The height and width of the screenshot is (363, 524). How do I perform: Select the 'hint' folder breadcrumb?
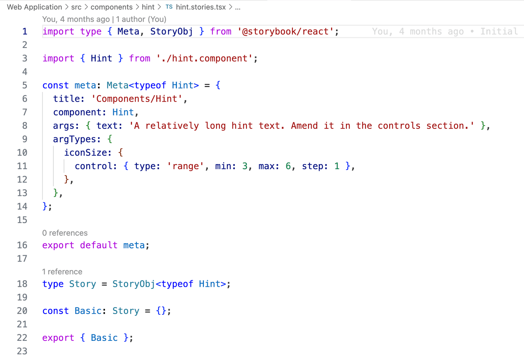point(148,7)
